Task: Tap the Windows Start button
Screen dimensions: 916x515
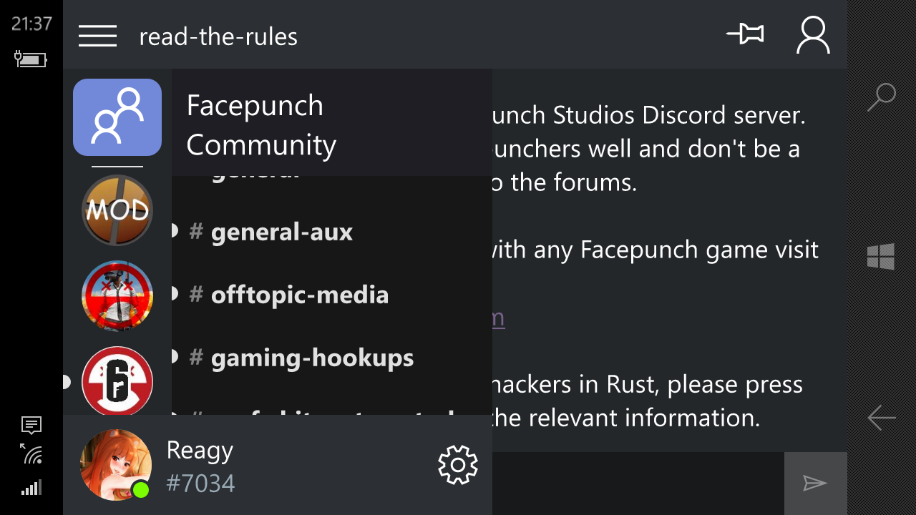Action: pos(881,256)
